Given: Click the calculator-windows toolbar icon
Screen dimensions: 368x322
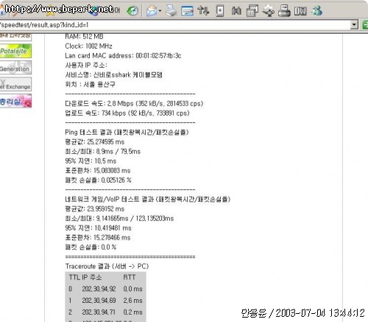Looking at the screenshot, I should [252, 11].
